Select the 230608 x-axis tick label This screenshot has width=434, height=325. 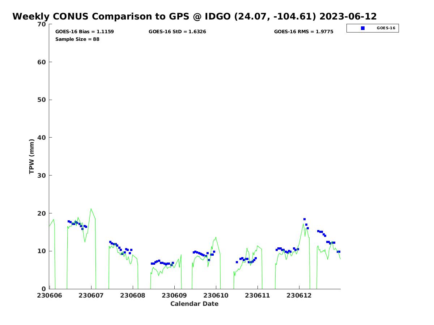click(133, 295)
